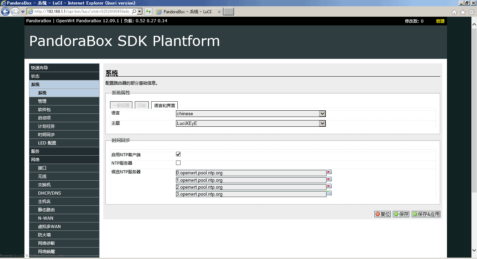Viewport: 477px width, 259px height.
Task: Click the 1.openwrt.pool.ntp.org input field
Action: 251,180
